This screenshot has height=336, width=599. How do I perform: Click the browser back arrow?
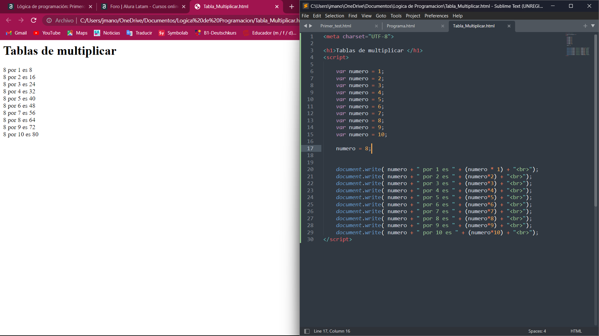point(8,21)
